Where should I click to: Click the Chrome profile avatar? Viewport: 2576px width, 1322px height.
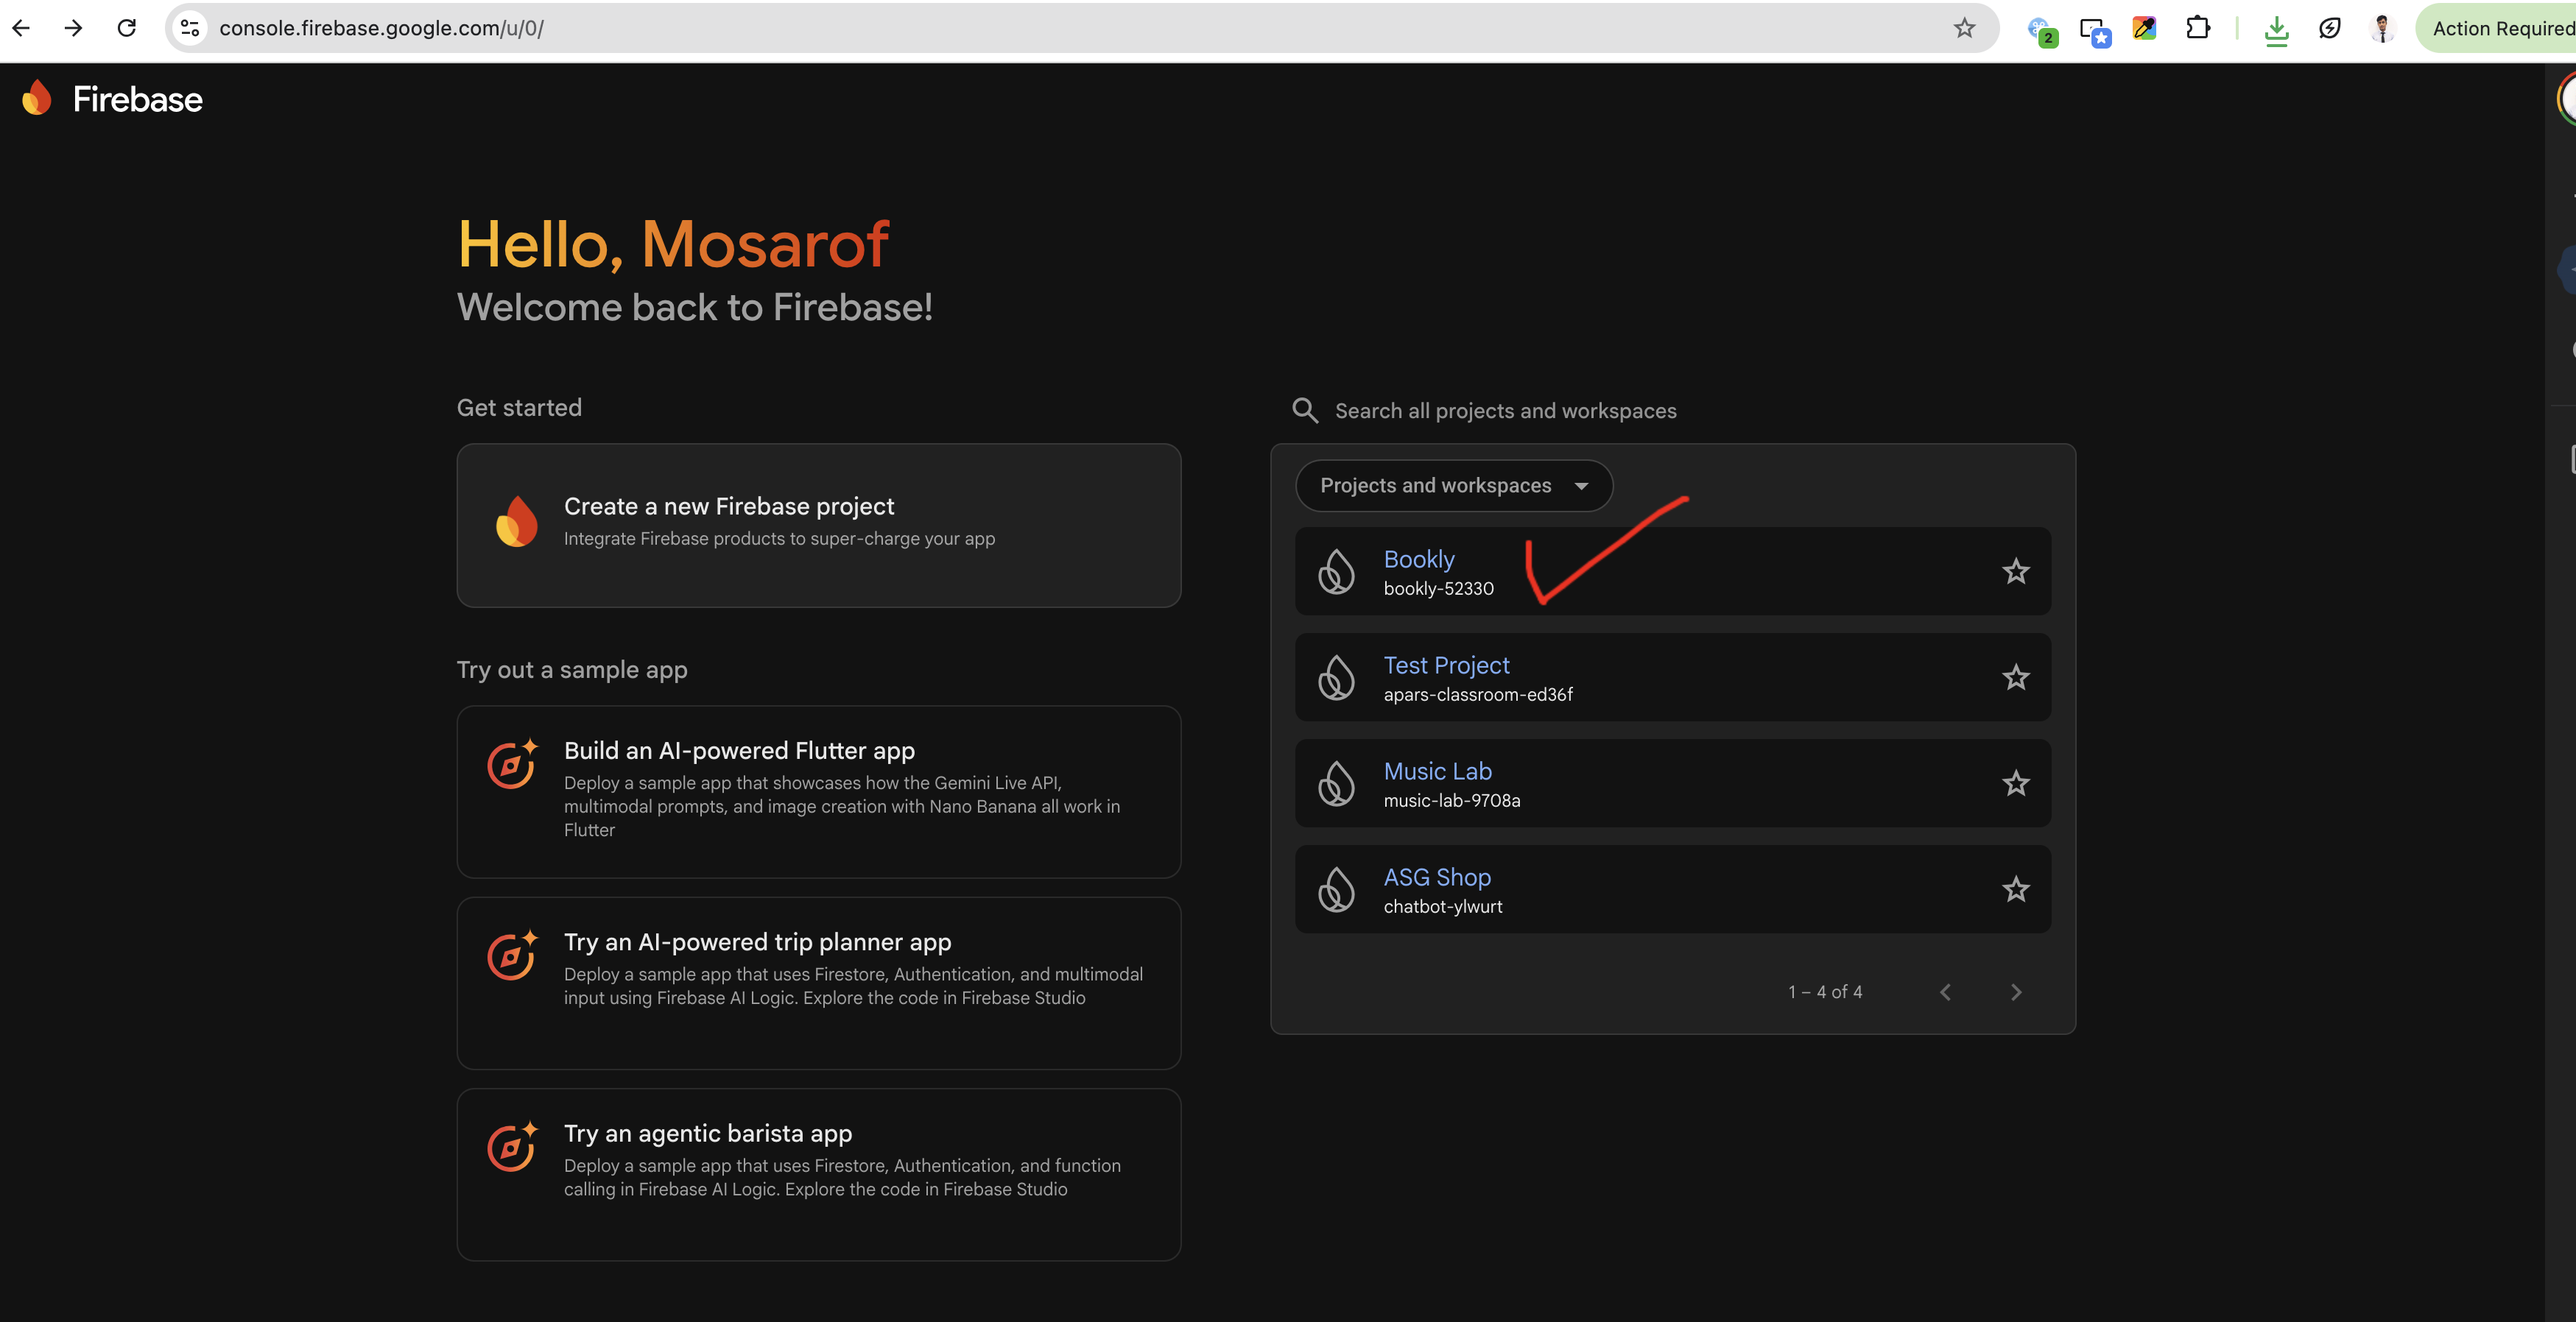2382,28
